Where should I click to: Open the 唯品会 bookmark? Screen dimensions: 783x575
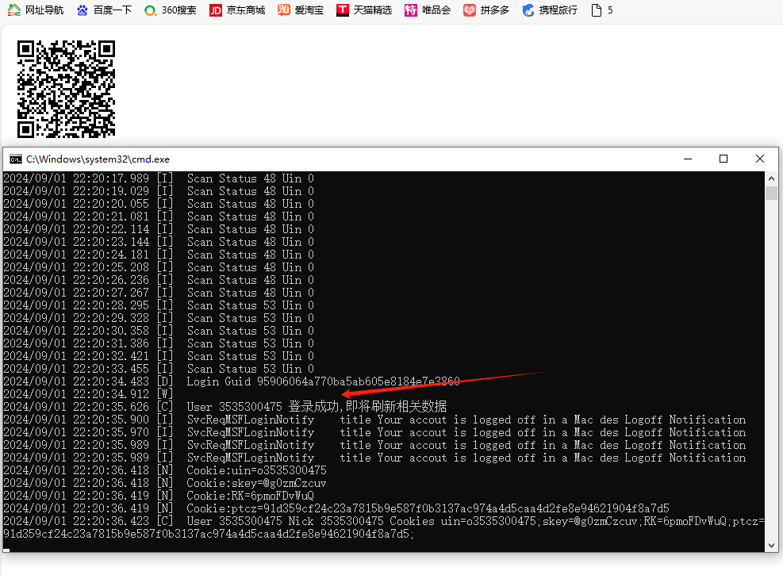[428, 10]
